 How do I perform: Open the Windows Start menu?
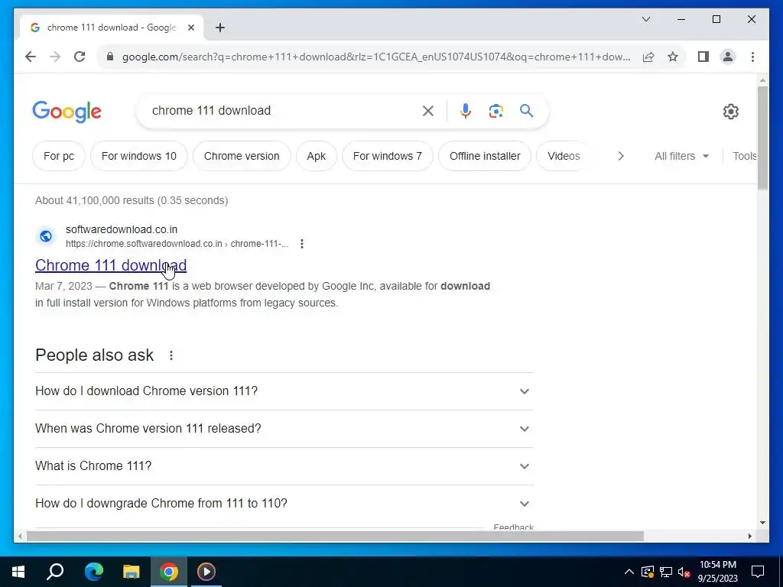pyautogui.click(x=18, y=572)
